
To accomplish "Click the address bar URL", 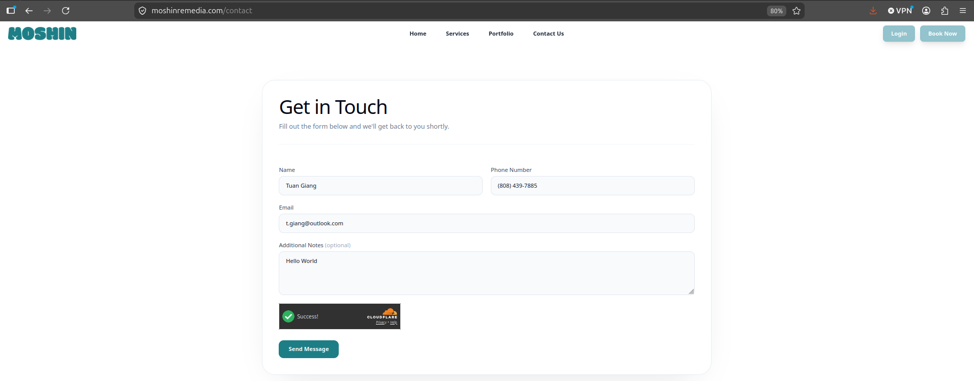I will tap(202, 11).
